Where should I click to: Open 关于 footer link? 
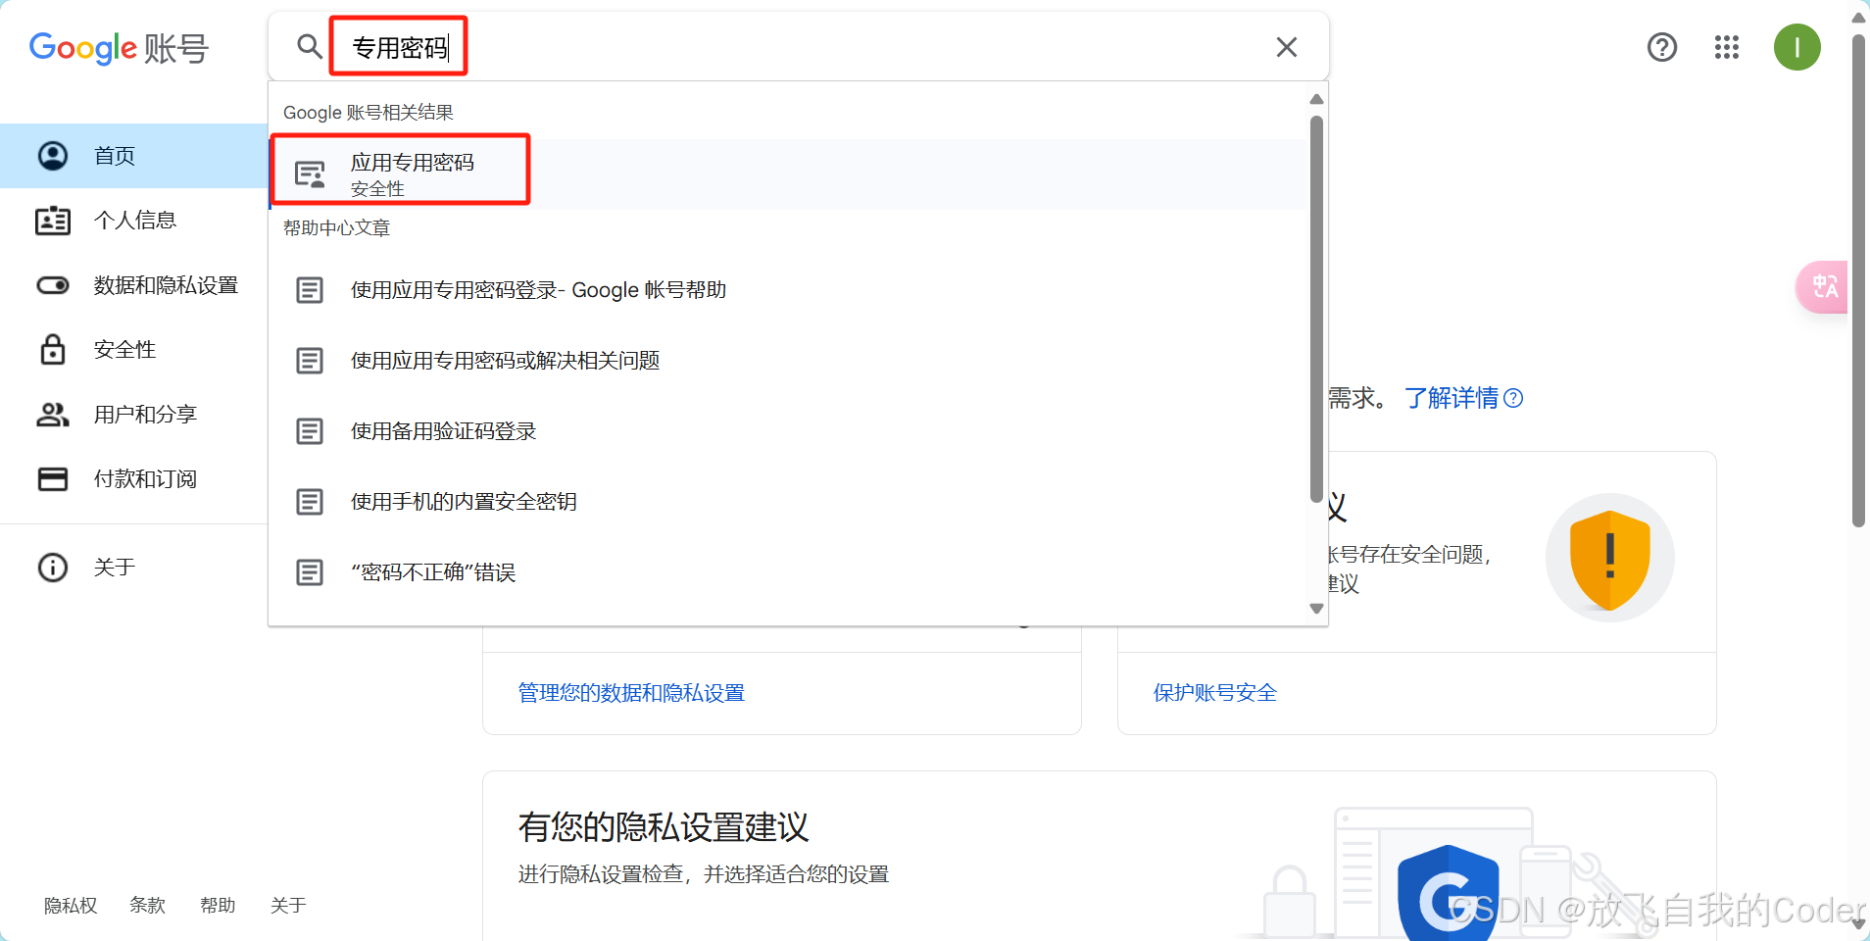click(x=288, y=906)
